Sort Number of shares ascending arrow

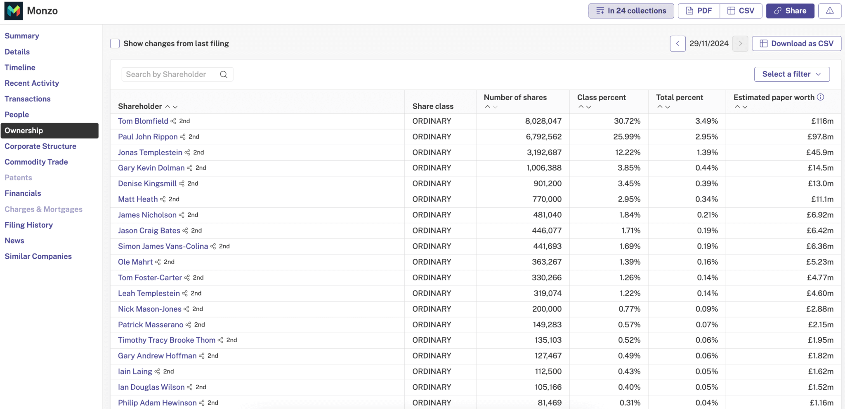click(x=488, y=107)
